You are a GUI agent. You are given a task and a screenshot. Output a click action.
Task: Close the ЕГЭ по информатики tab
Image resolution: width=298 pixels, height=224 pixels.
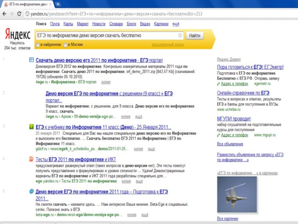[x=50, y=4]
